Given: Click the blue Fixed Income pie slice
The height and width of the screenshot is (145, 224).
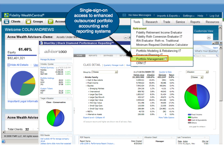Looking at the screenshot, I should pyautogui.click(x=204, y=96).
